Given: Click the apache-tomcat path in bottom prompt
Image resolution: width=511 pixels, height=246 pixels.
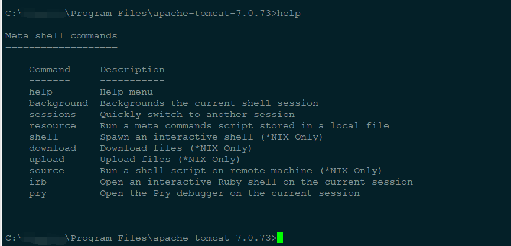Looking at the screenshot, I should tap(212, 238).
